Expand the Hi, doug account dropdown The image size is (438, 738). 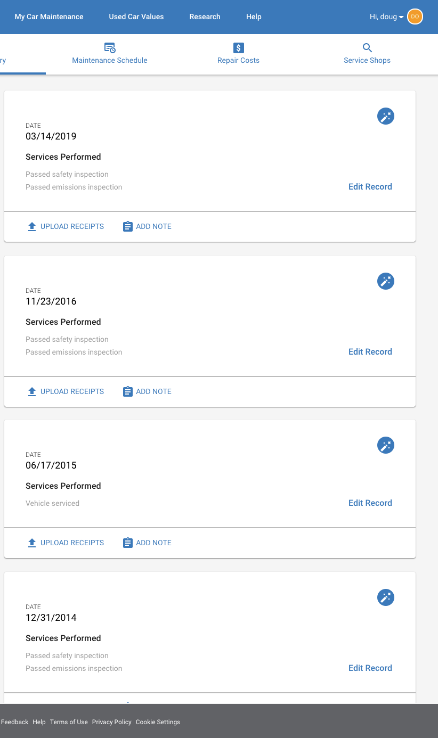(x=386, y=17)
